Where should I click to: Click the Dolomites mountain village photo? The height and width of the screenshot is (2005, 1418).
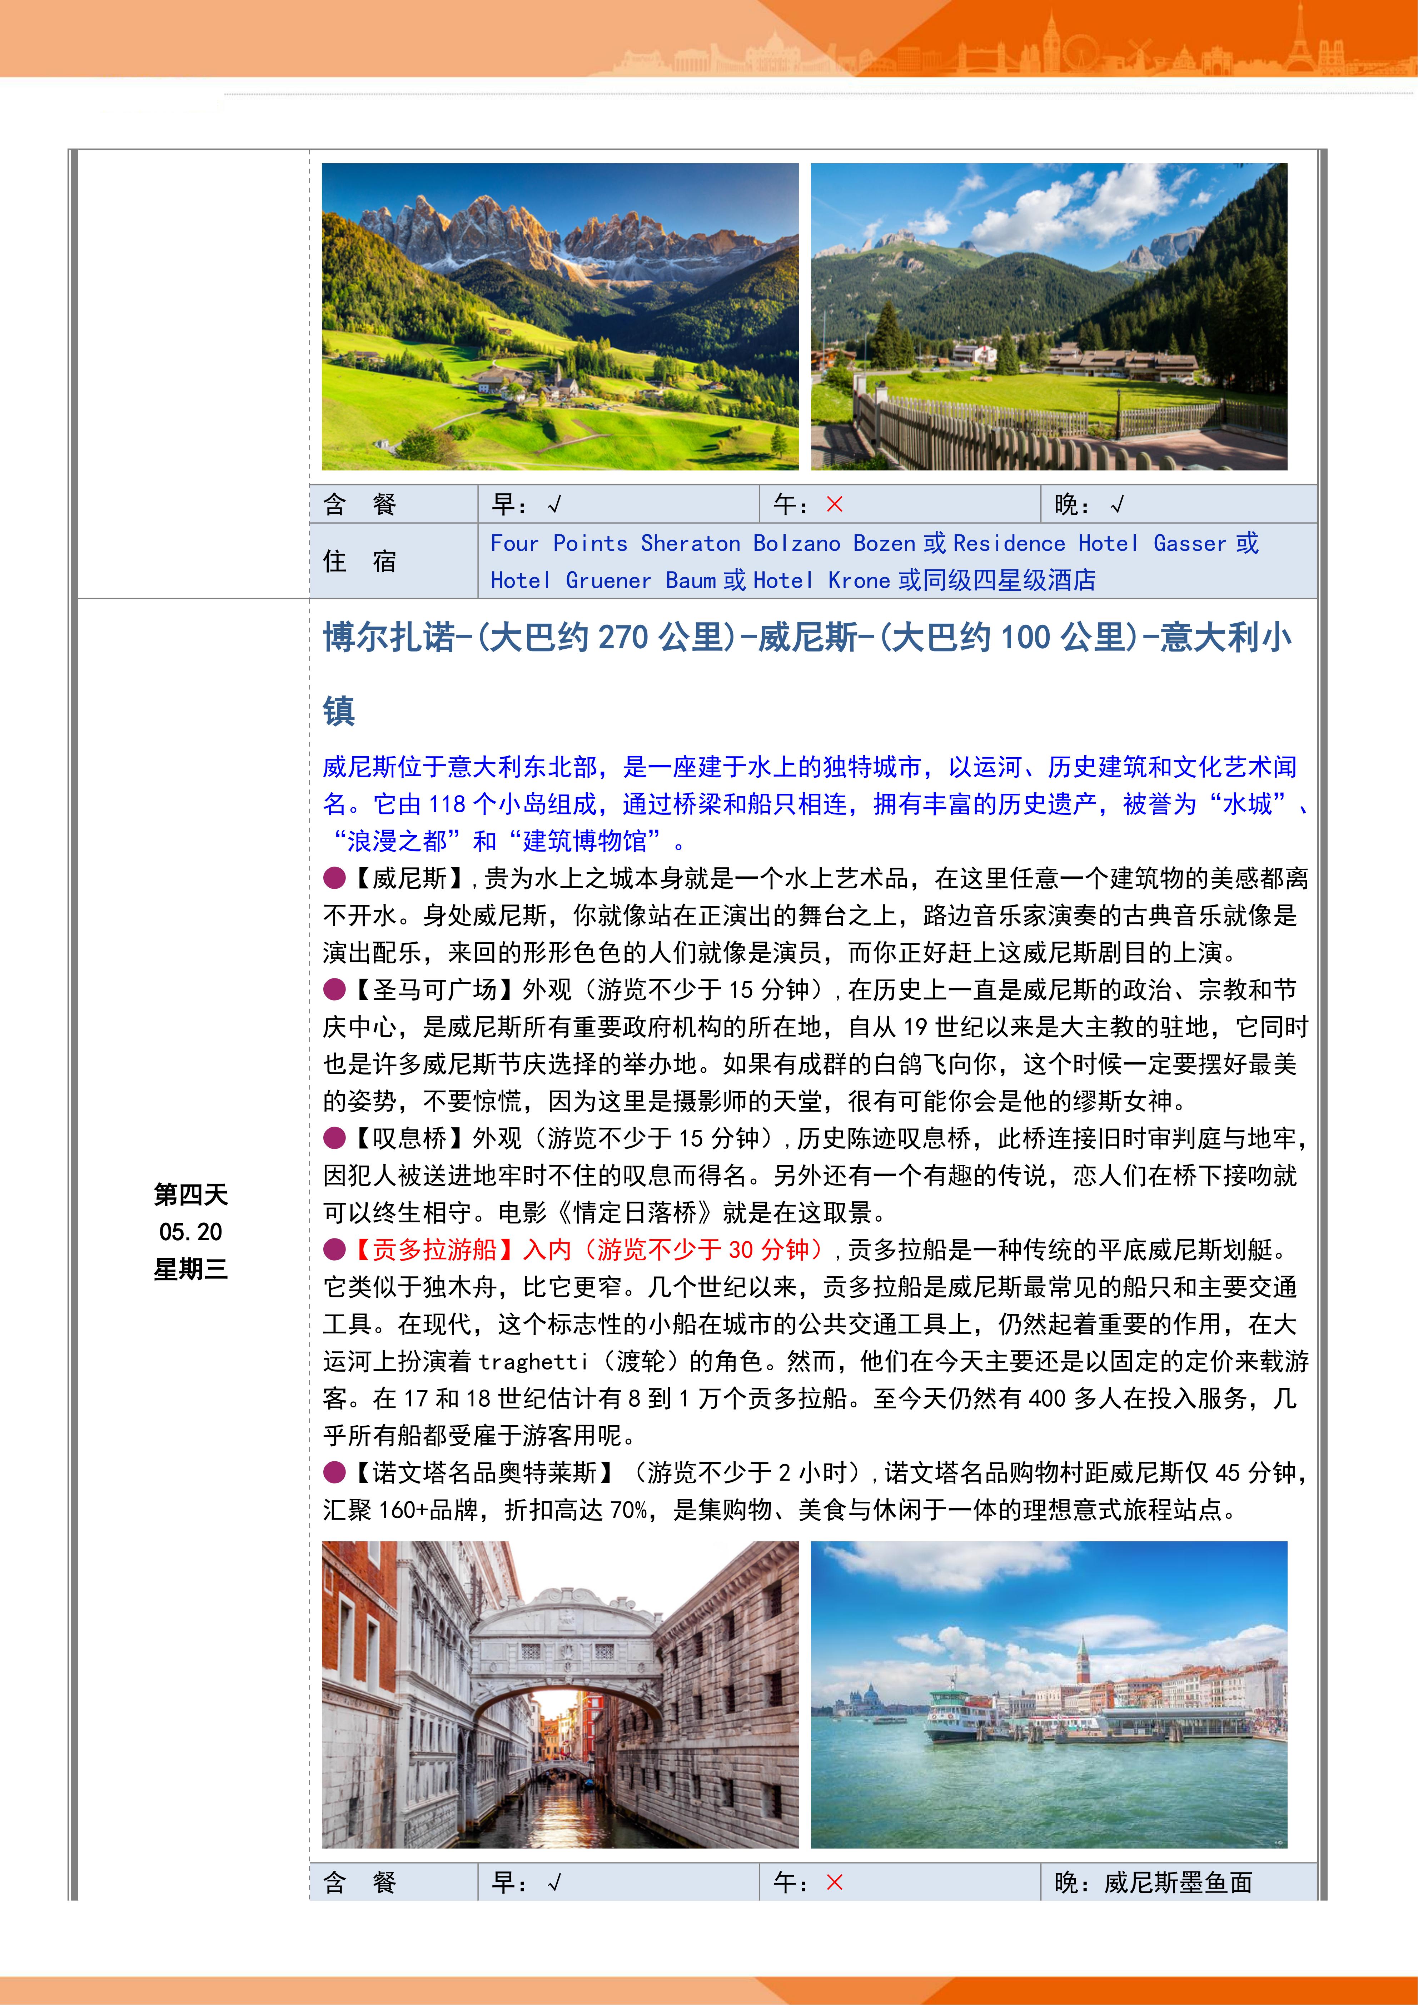560,316
